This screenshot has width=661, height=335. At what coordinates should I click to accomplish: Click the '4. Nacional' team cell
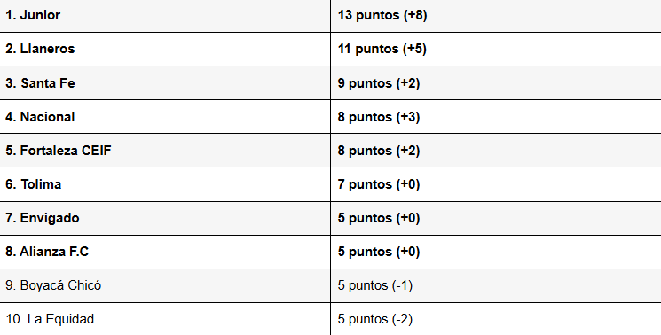click(x=165, y=117)
